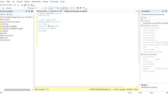
Task: Open Object Explorer window position dropdown arrow
Action: tap(26, 11)
